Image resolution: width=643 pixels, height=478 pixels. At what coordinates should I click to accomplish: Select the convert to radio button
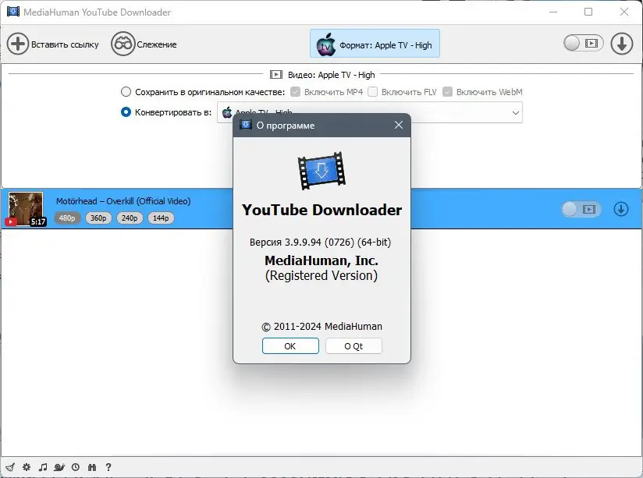pyautogui.click(x=126, y=112)
